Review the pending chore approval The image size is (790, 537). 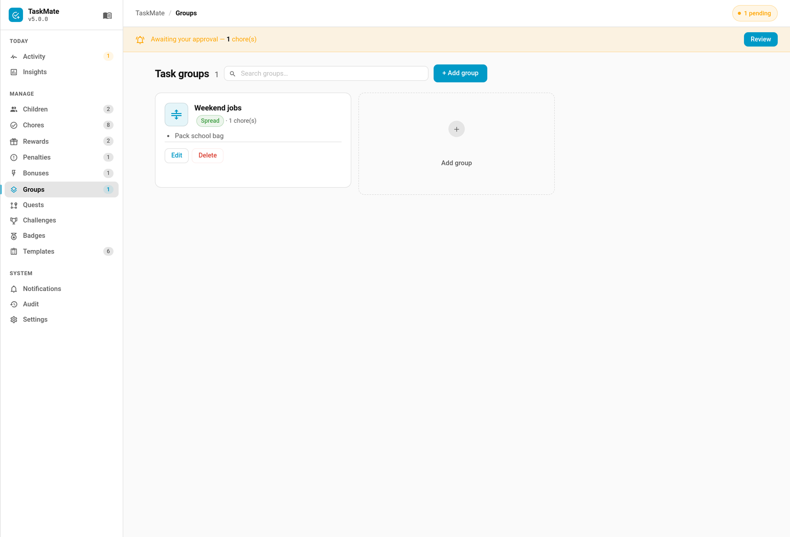click(760, 39)
